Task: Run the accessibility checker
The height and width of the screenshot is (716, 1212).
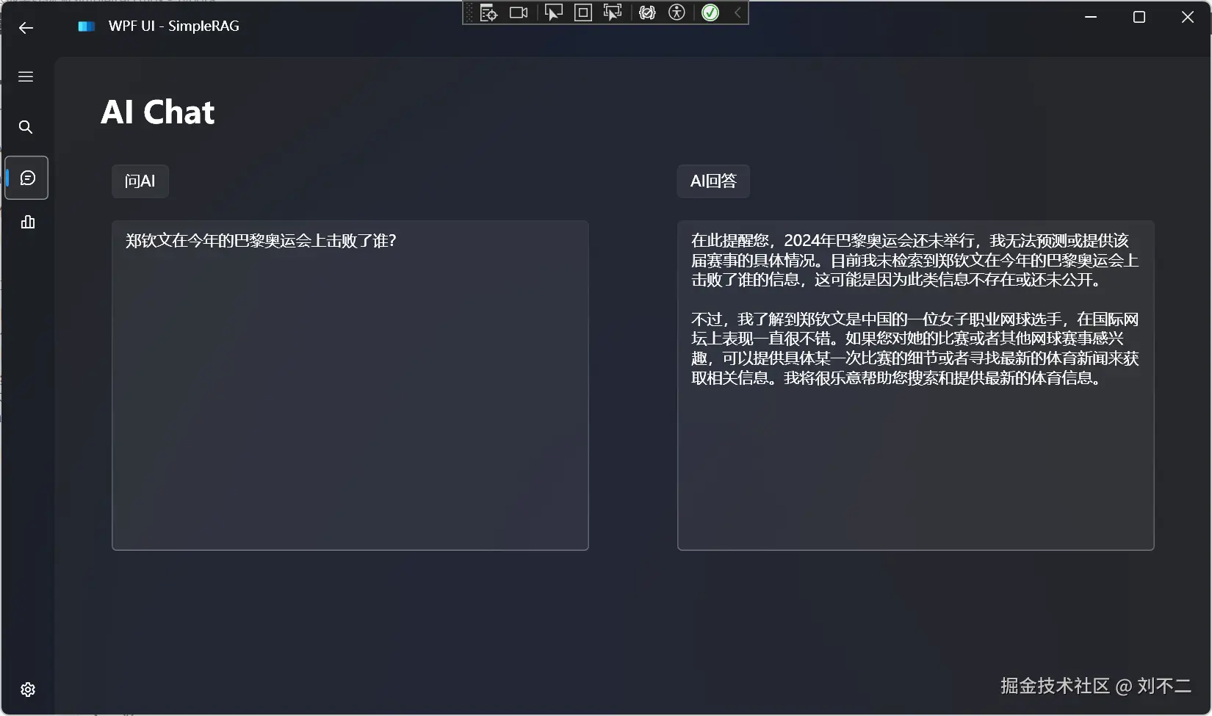Action: (x=677, y=12)
